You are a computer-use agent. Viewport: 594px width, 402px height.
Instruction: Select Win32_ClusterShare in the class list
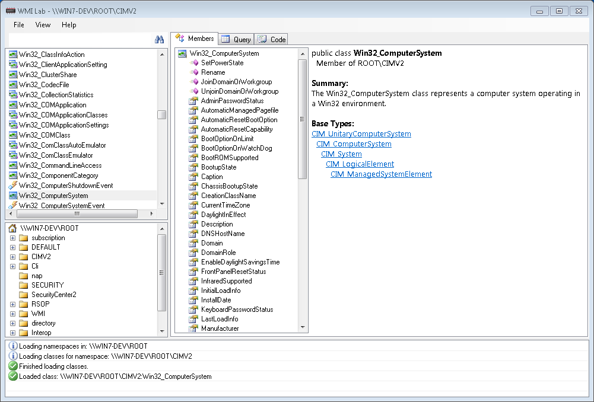[x=47, y=75]
